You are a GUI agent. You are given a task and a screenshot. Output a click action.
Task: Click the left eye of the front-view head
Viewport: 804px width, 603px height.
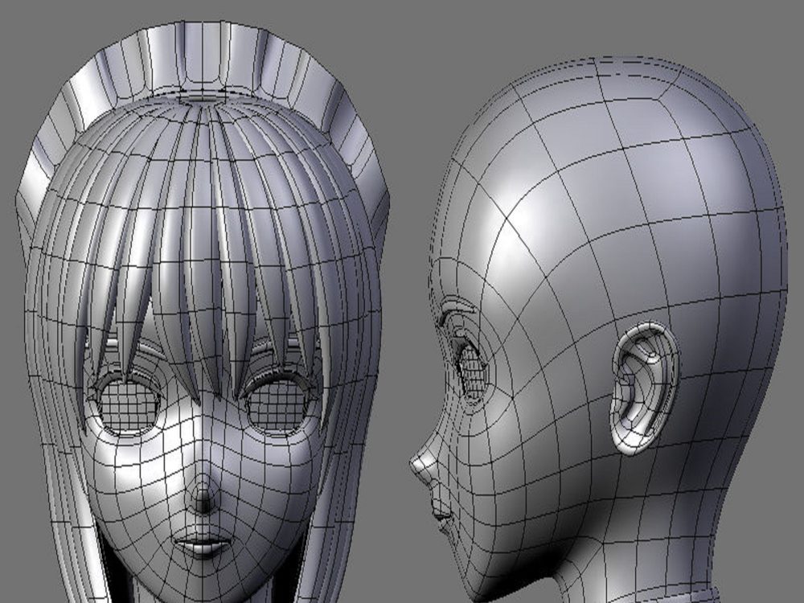click(x=130, y=406)
